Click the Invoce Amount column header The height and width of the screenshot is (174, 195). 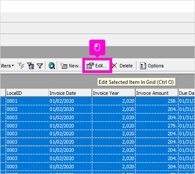[x=157, y=93]
